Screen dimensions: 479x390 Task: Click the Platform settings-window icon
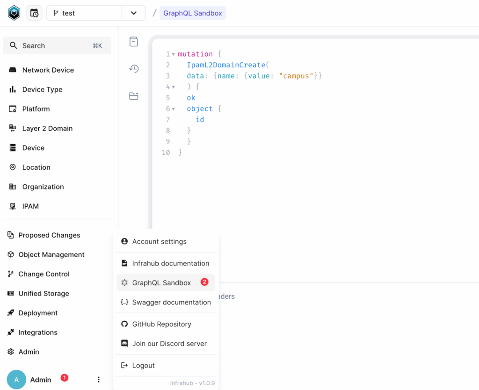13,109
